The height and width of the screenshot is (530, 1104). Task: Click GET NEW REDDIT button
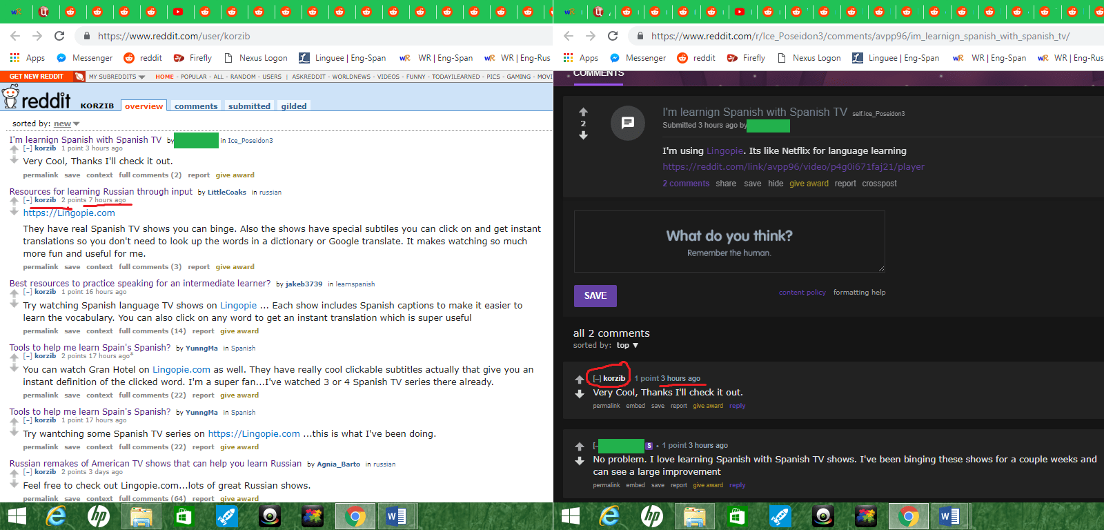pos(37,77)
